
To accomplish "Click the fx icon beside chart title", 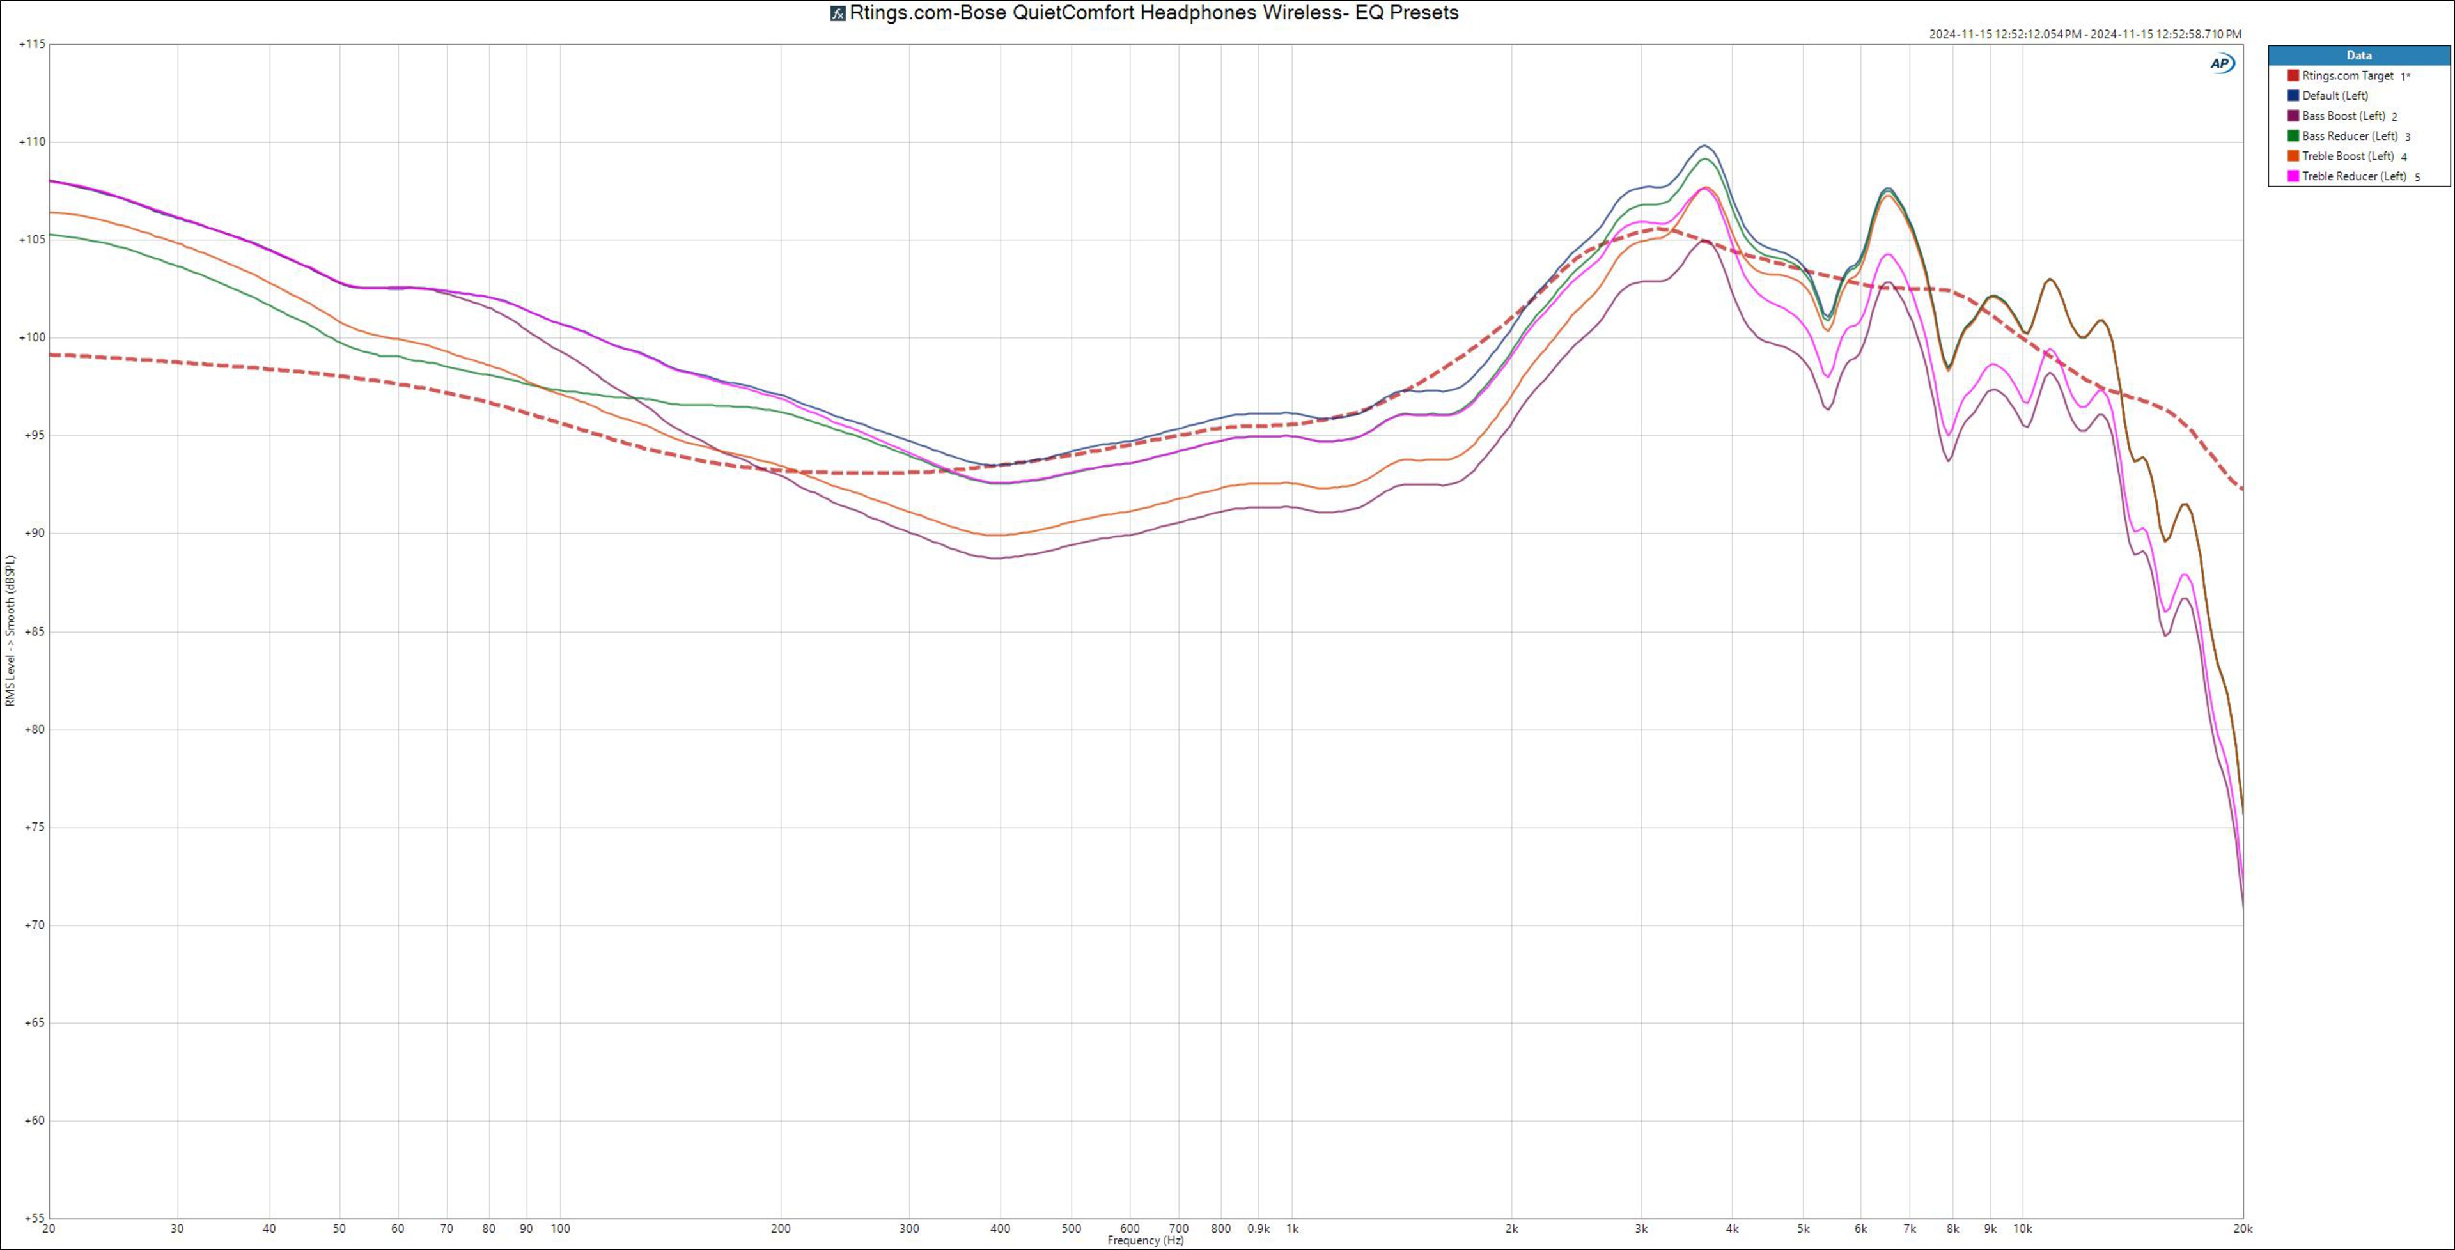I will coord(838,13).
